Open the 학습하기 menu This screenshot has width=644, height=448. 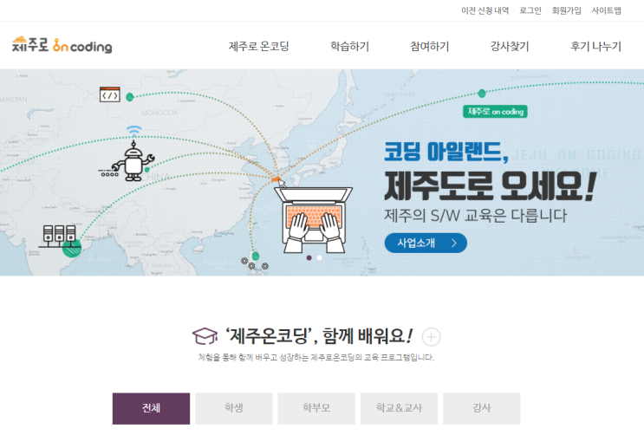point(350,46)
